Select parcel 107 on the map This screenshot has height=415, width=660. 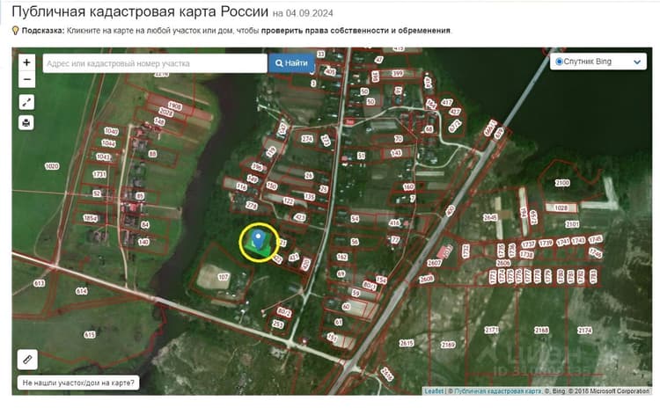tap(224, 277)
